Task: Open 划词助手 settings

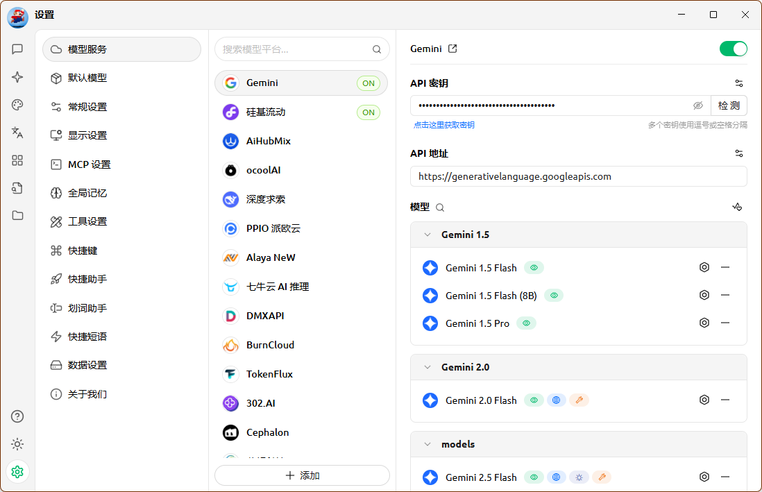Action: pos(121,307)
